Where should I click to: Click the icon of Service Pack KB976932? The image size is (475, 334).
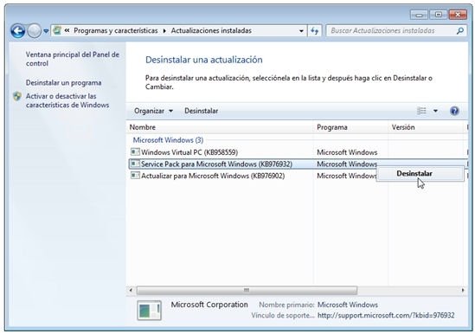tap(135, 164)
